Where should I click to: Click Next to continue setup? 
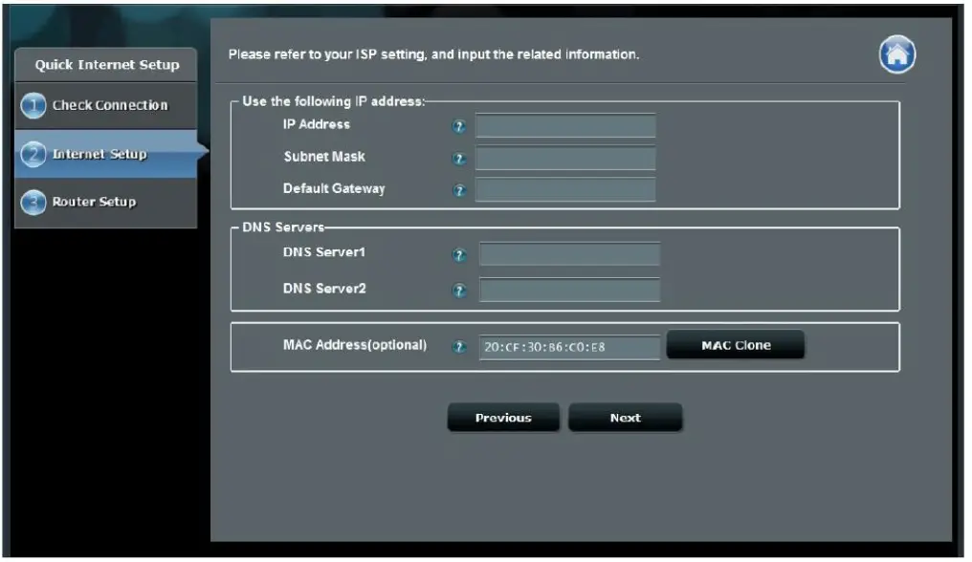[625, 417]
